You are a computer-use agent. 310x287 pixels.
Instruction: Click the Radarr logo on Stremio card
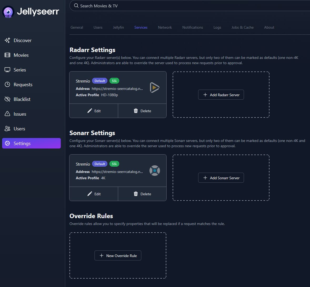point(154,88)
